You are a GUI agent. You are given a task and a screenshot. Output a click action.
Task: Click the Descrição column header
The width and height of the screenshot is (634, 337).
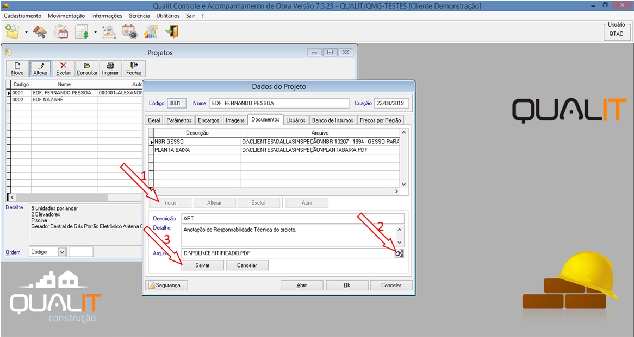[x=197, y=133]
